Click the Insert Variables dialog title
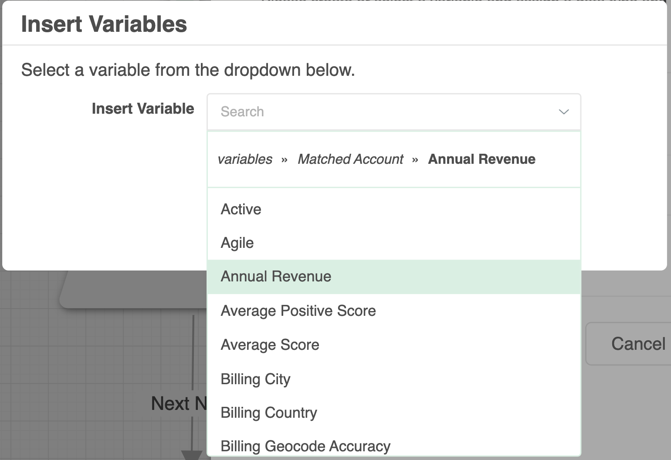 (104, 24)
